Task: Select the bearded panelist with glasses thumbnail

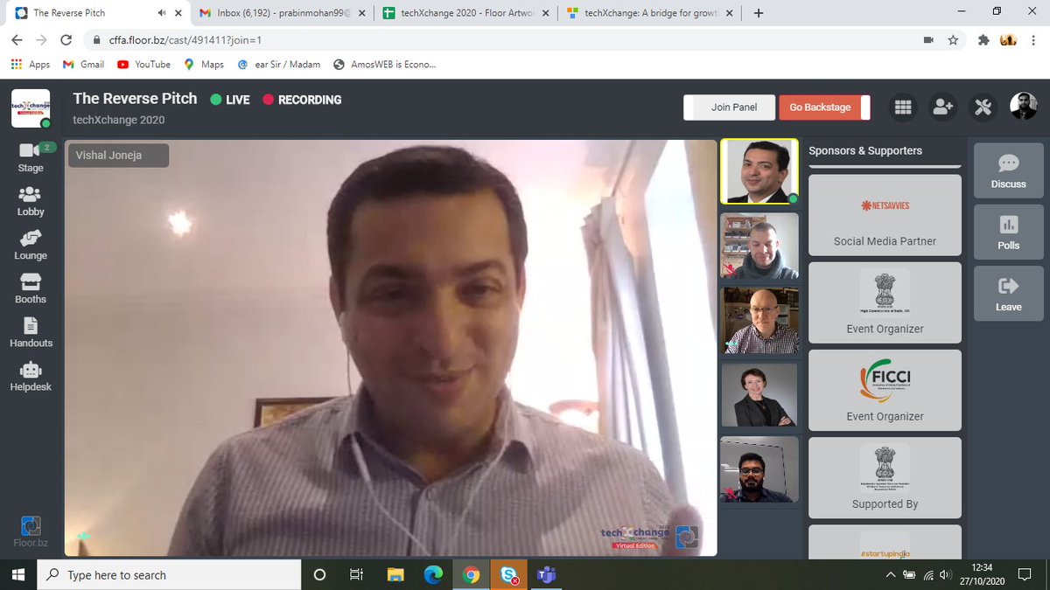Action: (x=759, y=469)
